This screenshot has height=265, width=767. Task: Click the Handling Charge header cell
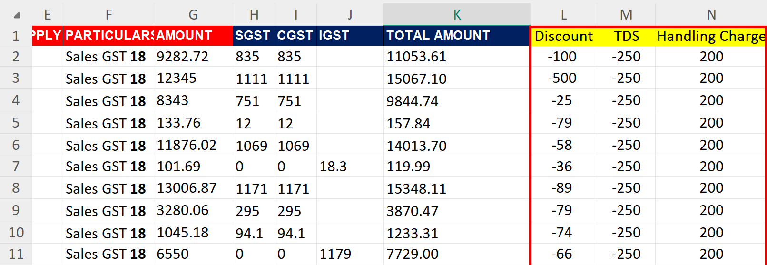(710, 36)
